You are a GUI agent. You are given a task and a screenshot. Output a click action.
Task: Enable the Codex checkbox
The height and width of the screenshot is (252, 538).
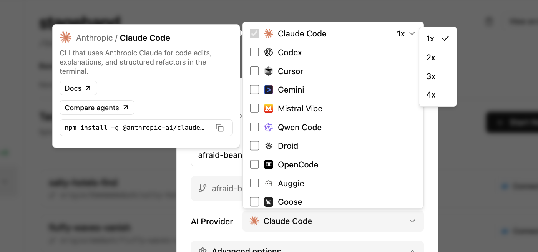point(254,52)
